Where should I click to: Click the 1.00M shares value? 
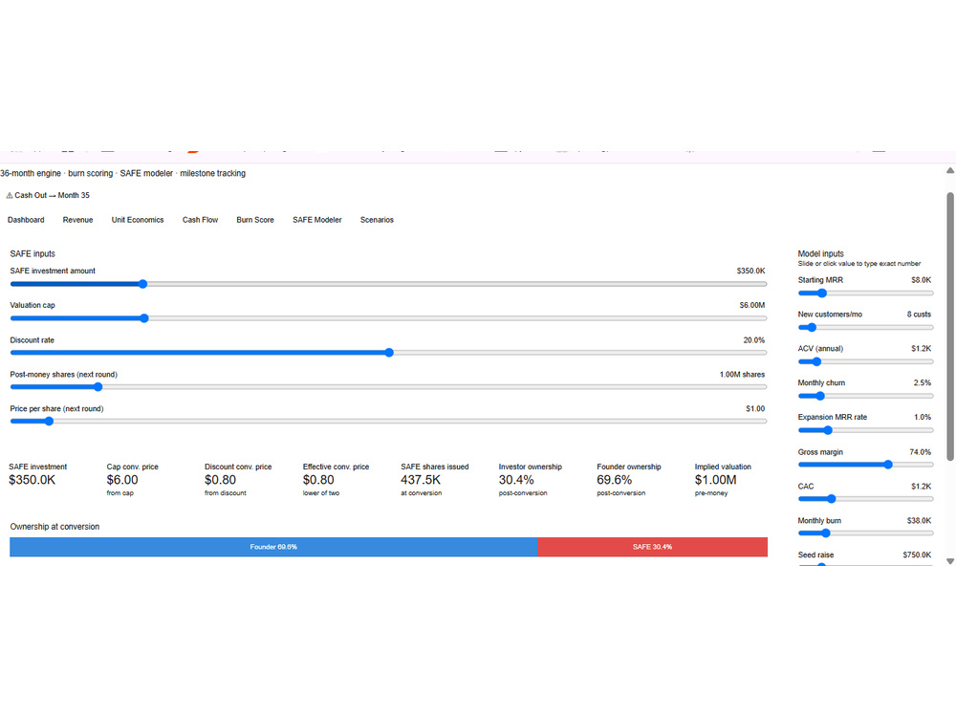(x=742, y=375)
